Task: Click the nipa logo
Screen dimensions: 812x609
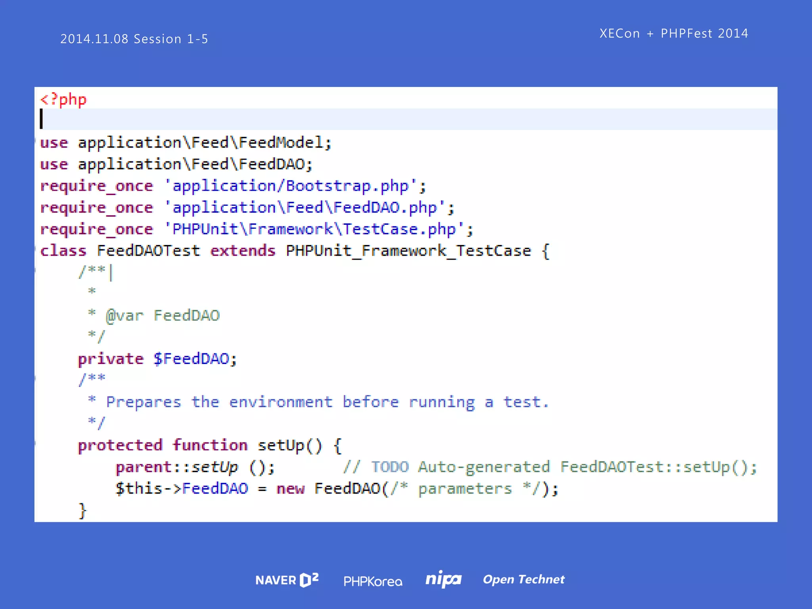Action: pos(443,579)
